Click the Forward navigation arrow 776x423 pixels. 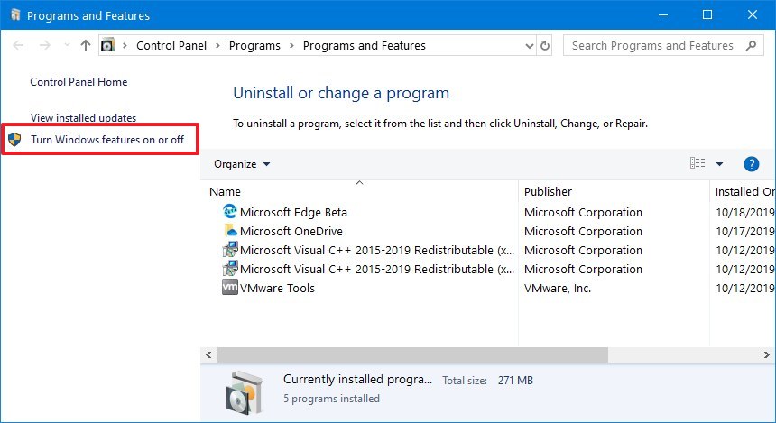[44, 45]
